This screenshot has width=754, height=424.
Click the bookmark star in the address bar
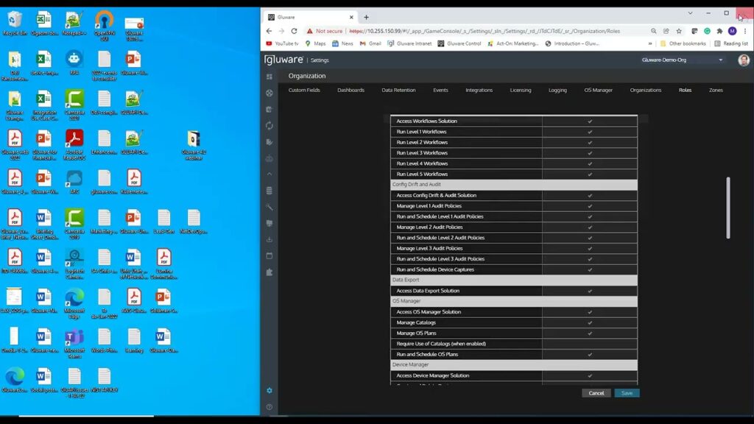[x=678, y=31]
